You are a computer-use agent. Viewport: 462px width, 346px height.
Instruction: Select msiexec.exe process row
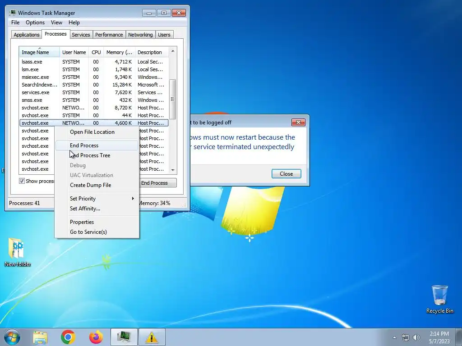94,77
